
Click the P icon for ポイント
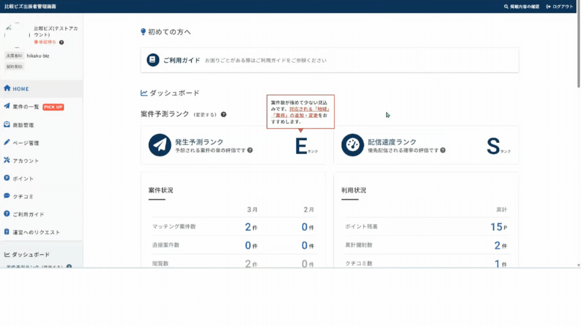(x=7, y=178)
